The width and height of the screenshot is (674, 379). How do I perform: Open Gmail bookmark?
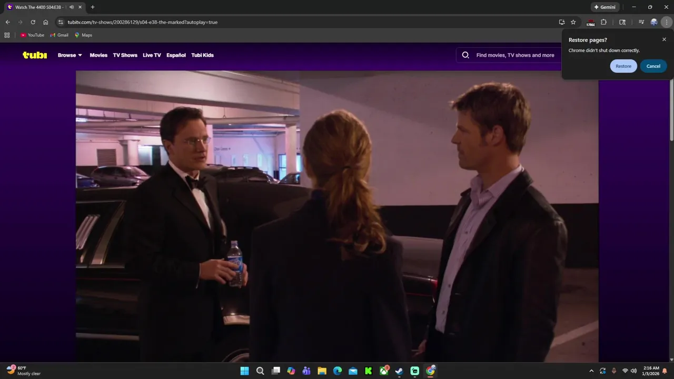[x=59, y=35]
